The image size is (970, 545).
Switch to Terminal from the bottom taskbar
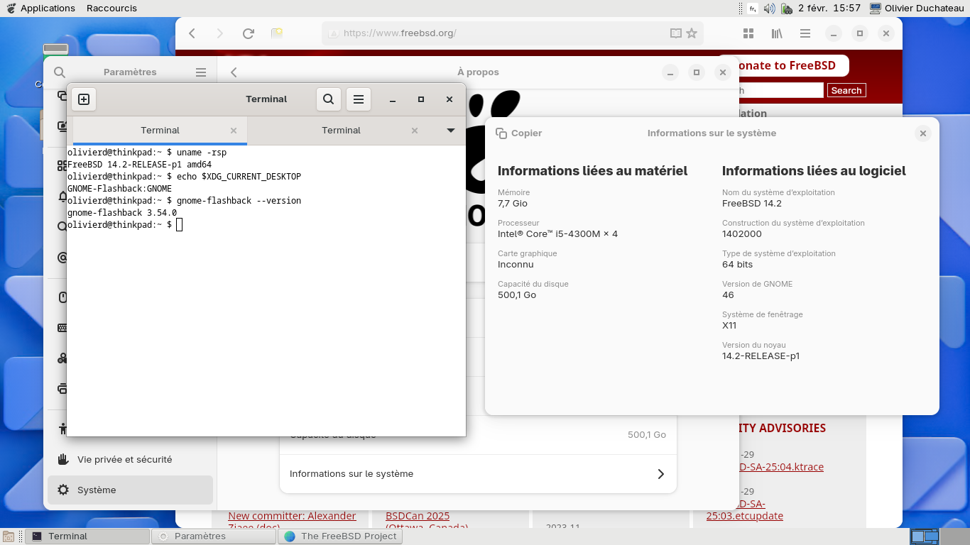point(87,536)
